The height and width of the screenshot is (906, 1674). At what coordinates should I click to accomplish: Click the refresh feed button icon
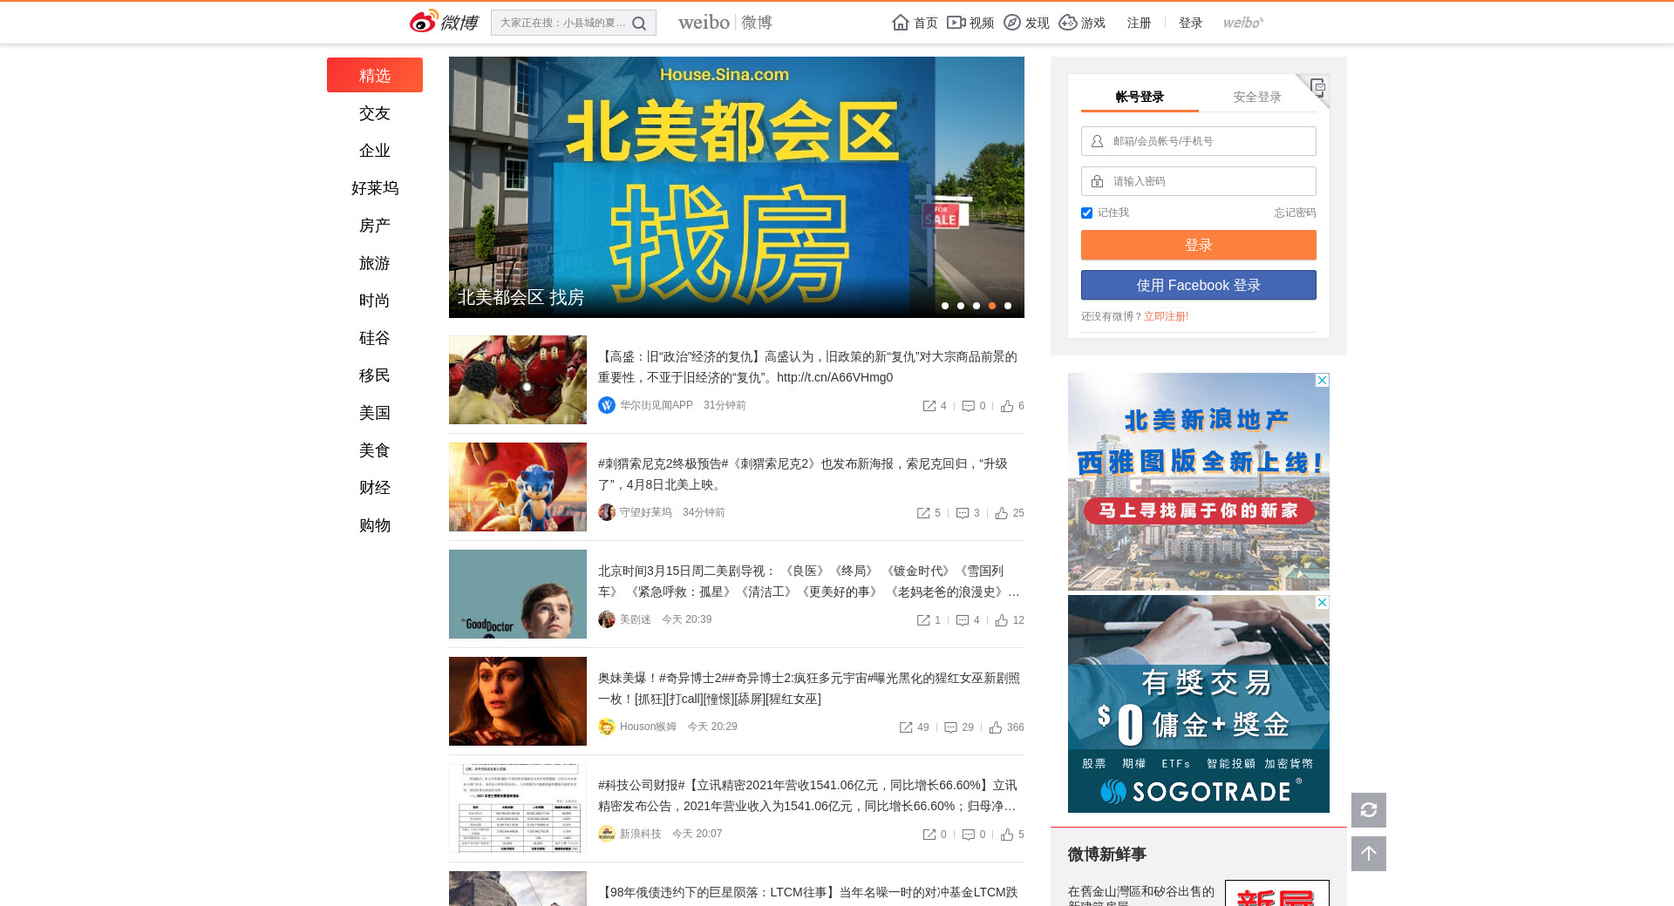click(1368, 810)
